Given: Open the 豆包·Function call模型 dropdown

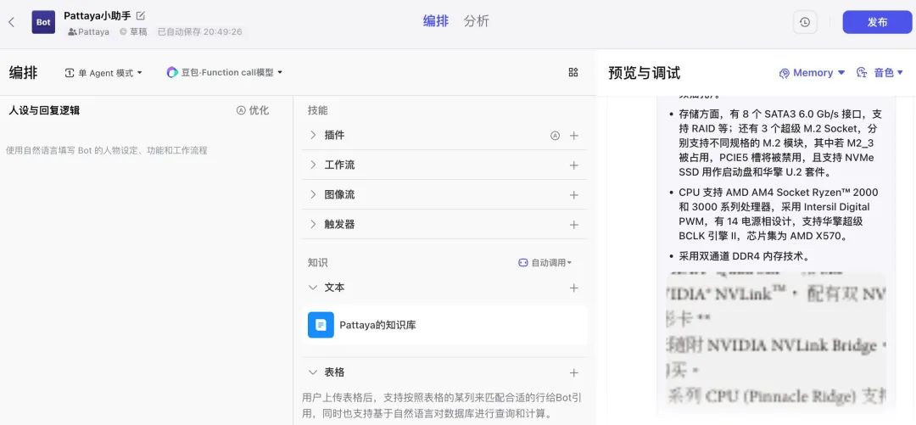Looking at the screenshot, I should (x=225, y=73).
